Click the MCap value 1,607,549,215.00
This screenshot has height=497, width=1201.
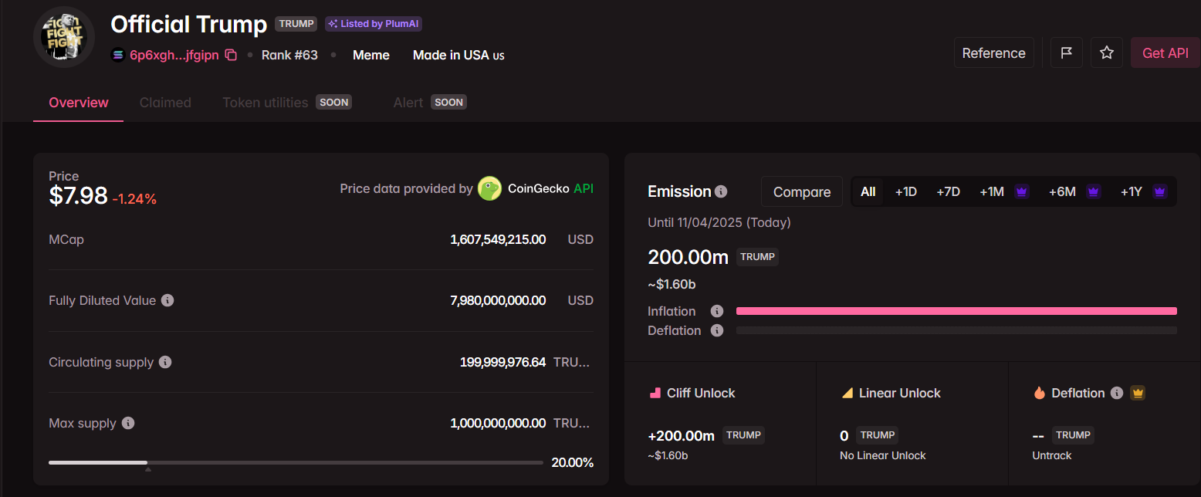coord(498,239)
